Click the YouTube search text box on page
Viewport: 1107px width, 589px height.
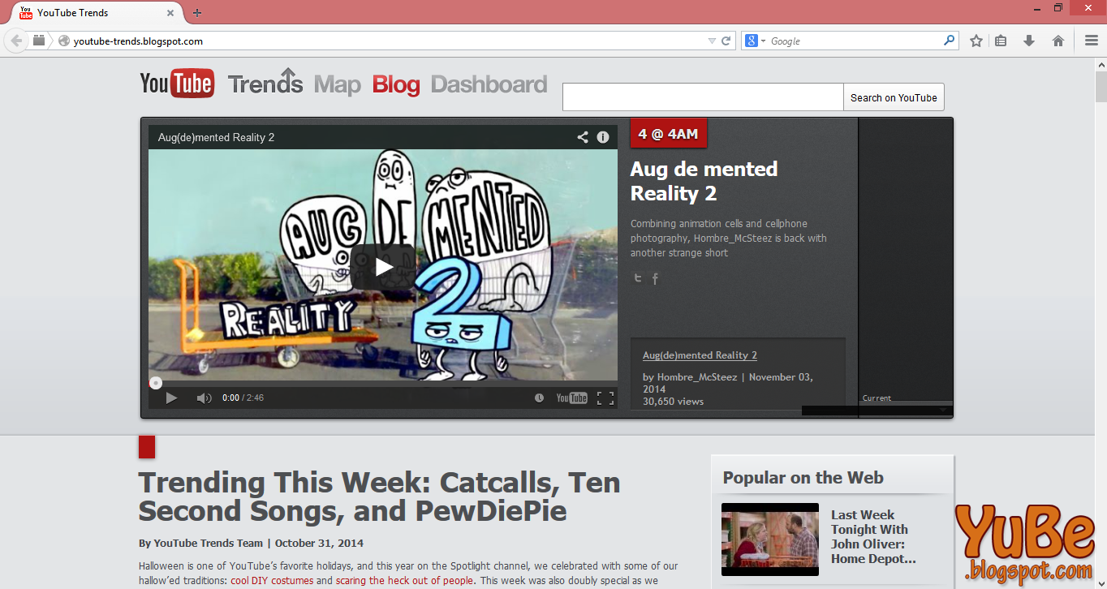coord(703,97)
